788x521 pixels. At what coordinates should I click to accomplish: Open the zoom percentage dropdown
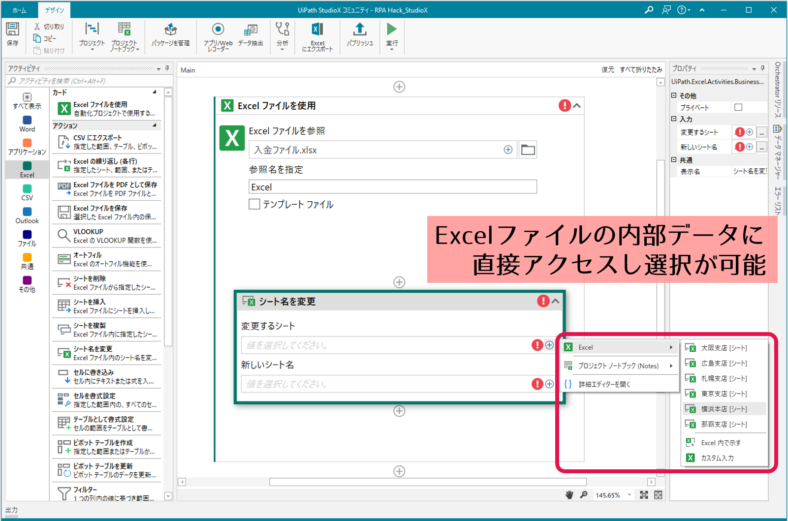pos(630,495)
